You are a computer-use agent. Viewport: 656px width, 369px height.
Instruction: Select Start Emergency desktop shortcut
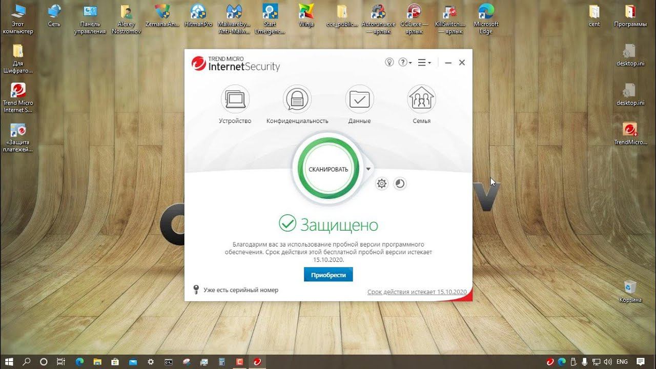270,19
